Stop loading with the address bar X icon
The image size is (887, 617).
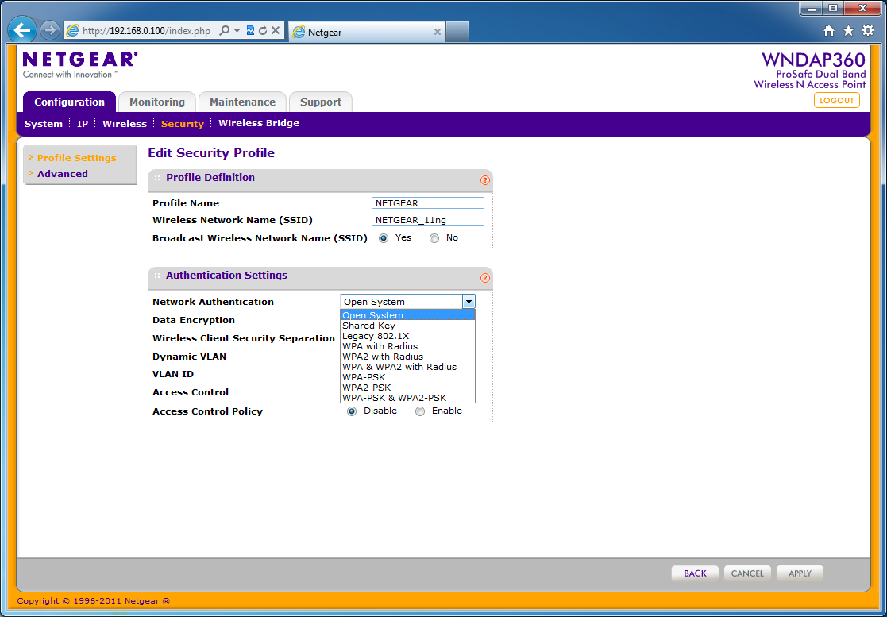(276, 30)
